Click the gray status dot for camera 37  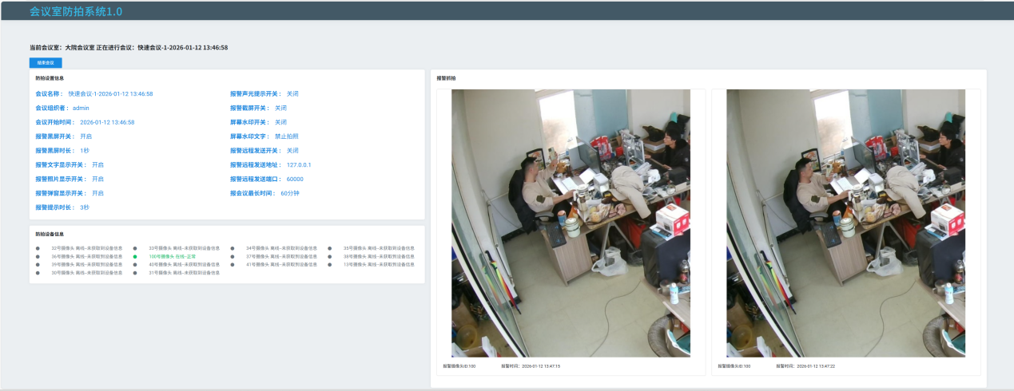[x=233, y=256]
